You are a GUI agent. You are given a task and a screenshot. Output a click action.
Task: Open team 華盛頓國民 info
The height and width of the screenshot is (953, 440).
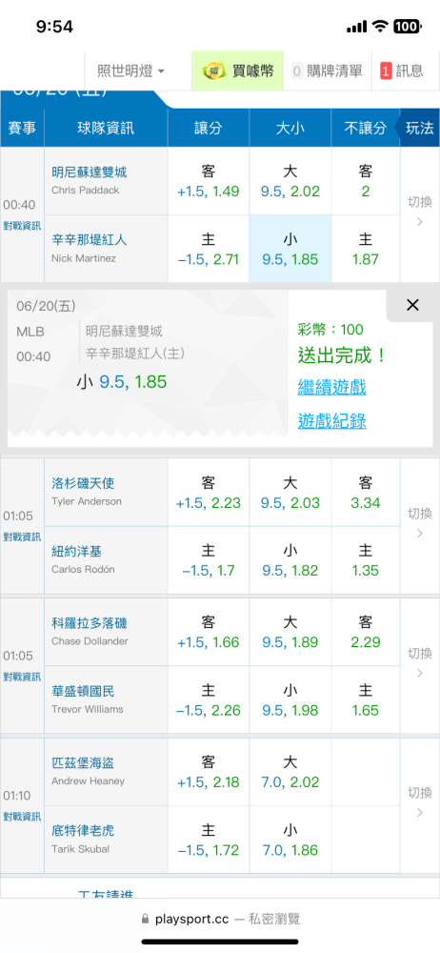(83, 691)
